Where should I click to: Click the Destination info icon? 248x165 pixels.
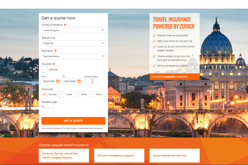(55, 51)
